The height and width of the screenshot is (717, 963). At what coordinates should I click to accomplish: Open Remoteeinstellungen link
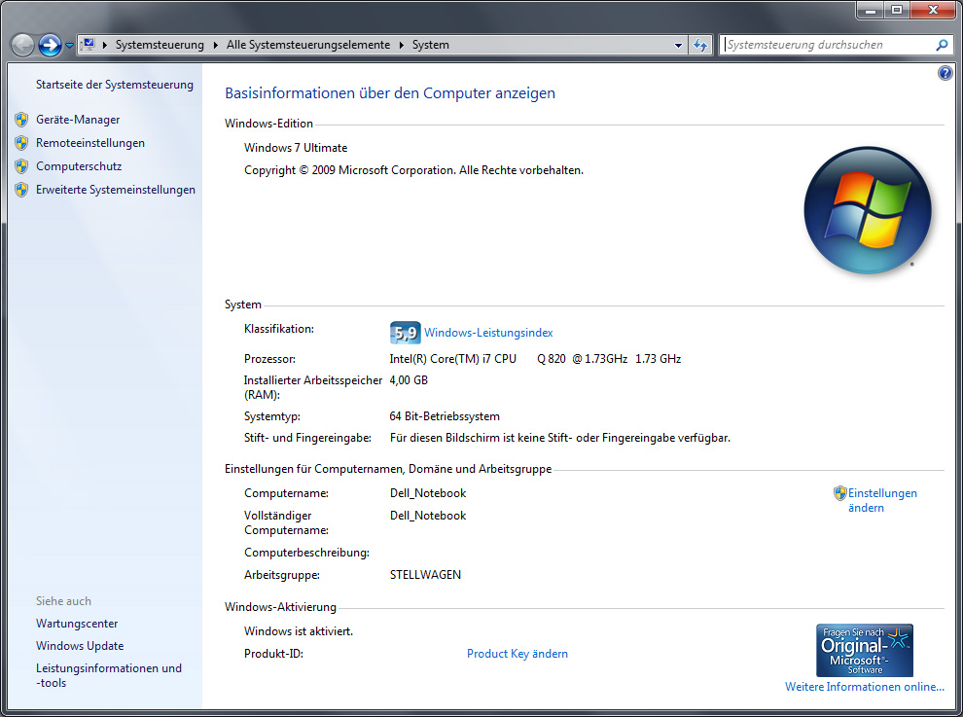pyautogui.click(x=90, y=143)
